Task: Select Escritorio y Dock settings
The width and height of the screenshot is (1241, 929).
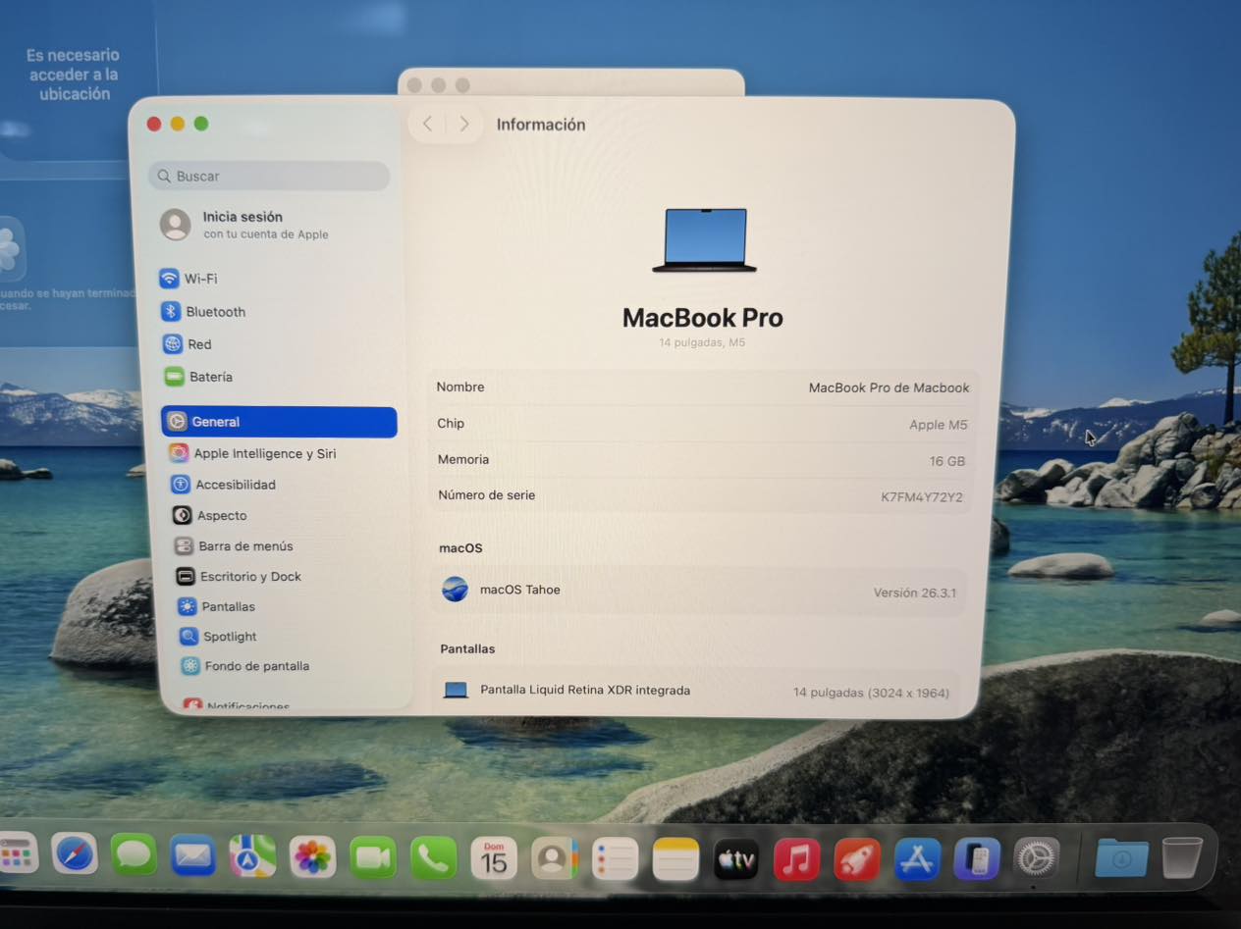Action: 249,576
